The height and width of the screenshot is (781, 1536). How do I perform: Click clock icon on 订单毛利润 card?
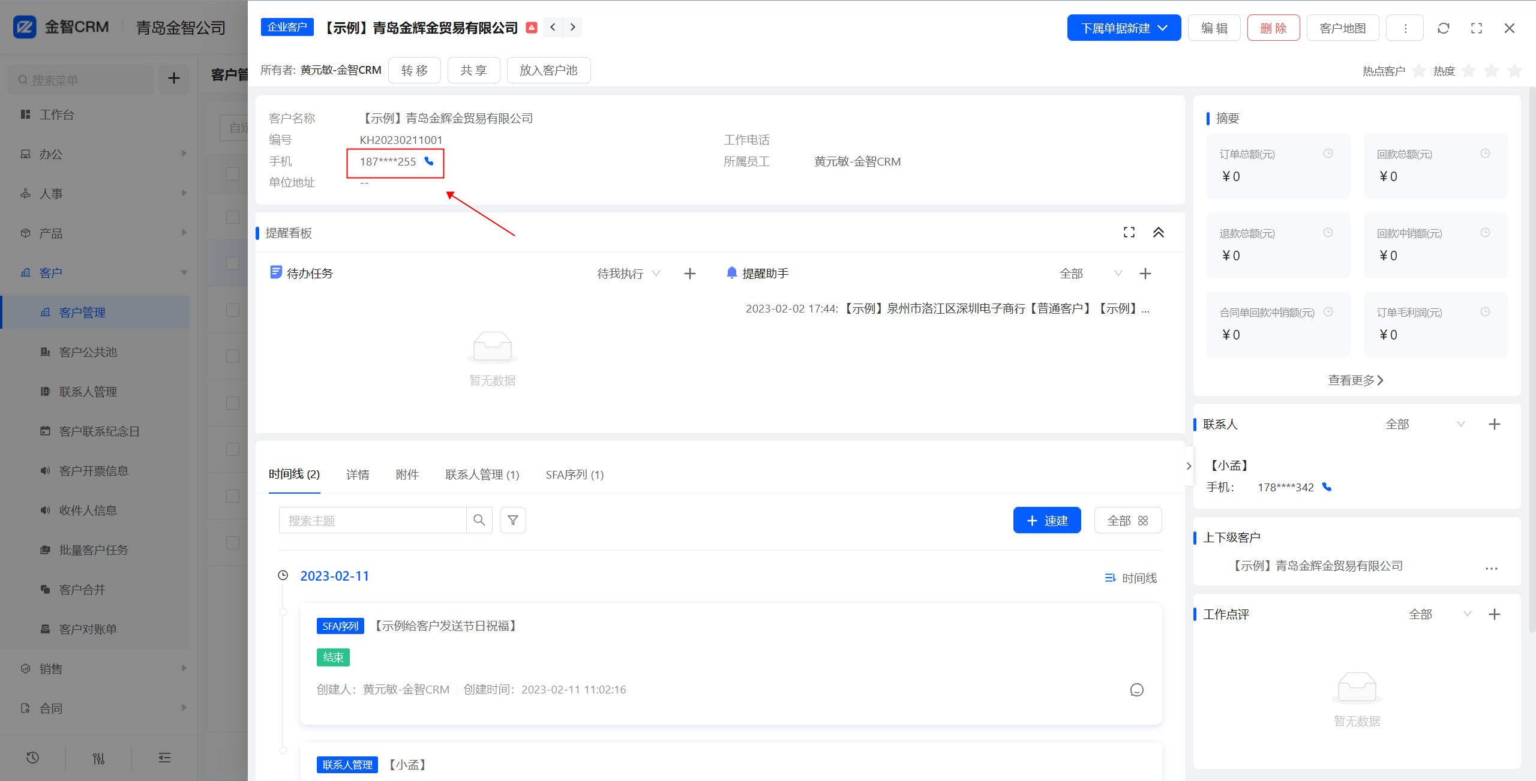tap(1486, 312)
